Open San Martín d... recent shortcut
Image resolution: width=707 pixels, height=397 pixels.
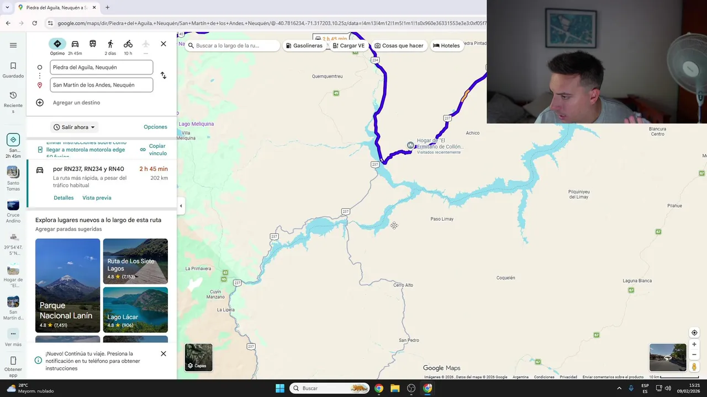click(13, 308)
